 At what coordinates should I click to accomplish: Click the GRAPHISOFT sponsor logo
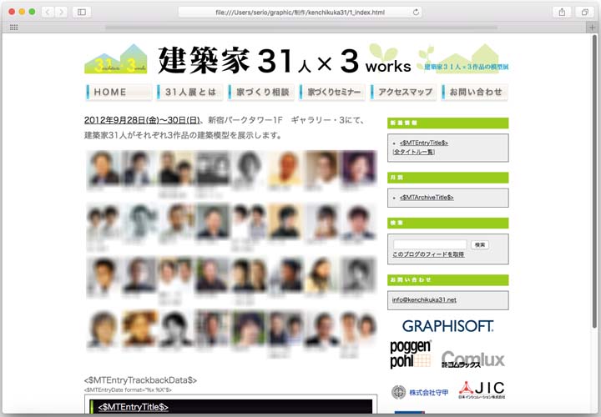(x=447, y=326)
